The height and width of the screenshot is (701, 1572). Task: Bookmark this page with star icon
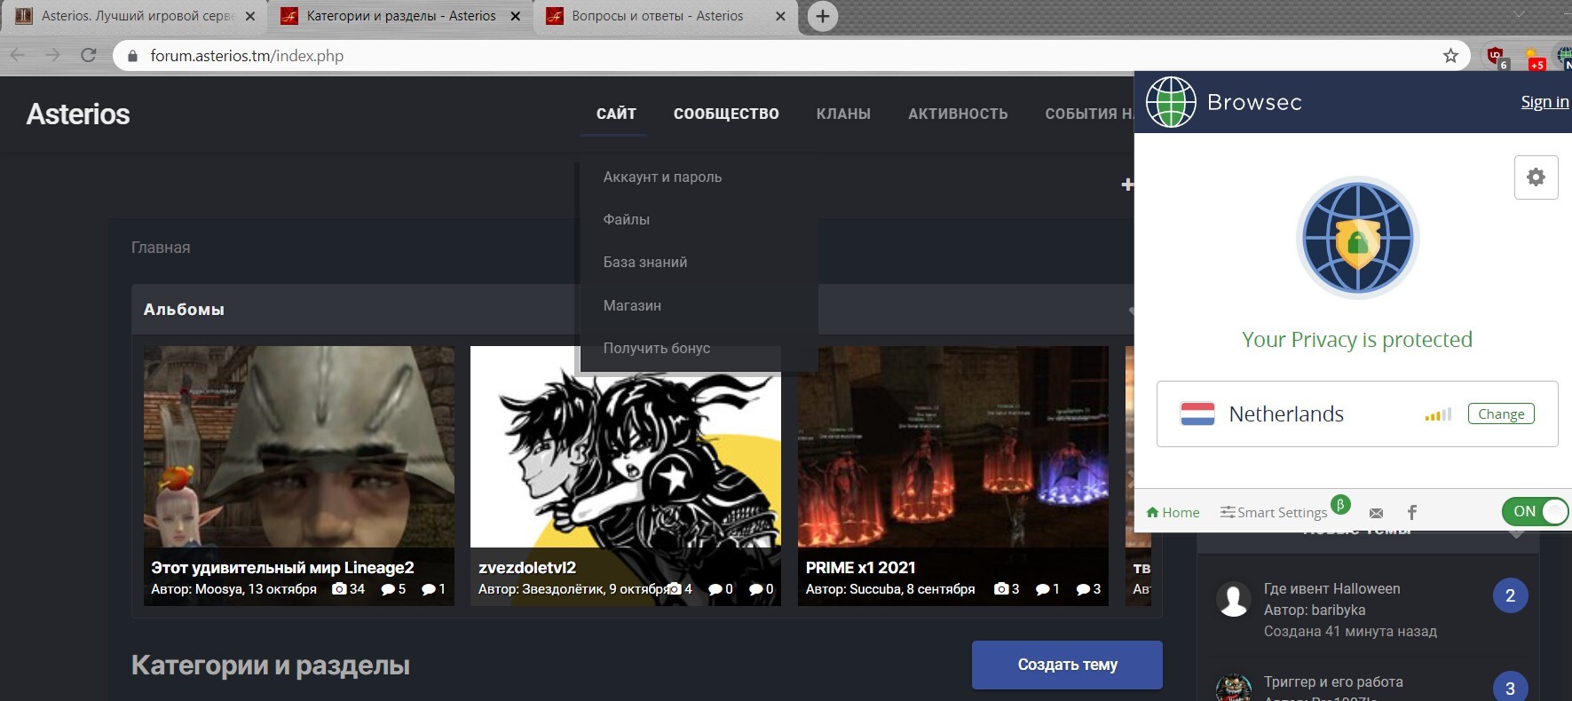coord(1450,56)
